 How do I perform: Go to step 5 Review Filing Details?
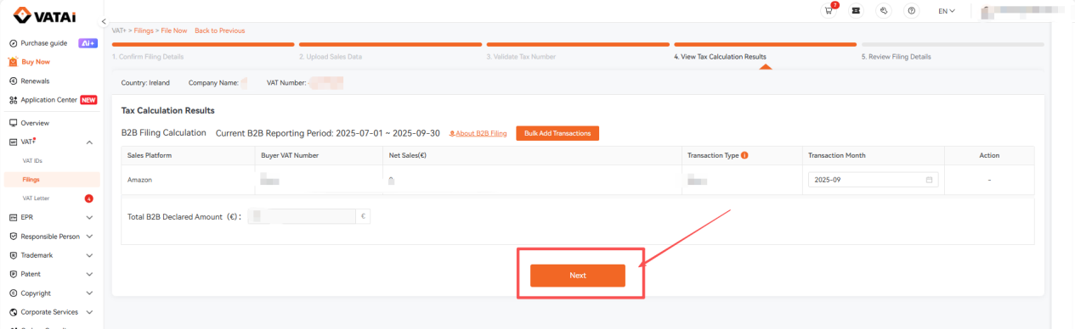pos(896,57)
